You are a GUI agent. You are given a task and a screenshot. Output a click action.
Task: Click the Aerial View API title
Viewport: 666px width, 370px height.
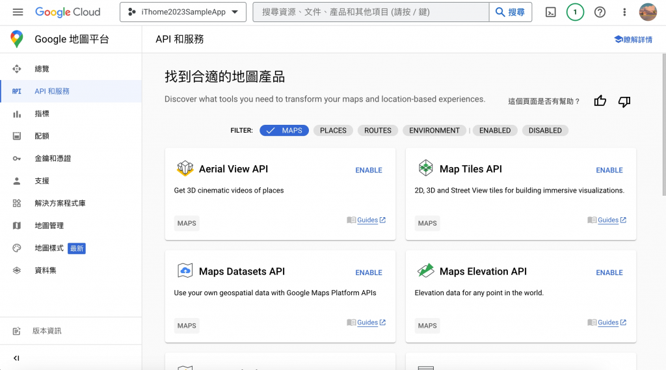(233, 169)
